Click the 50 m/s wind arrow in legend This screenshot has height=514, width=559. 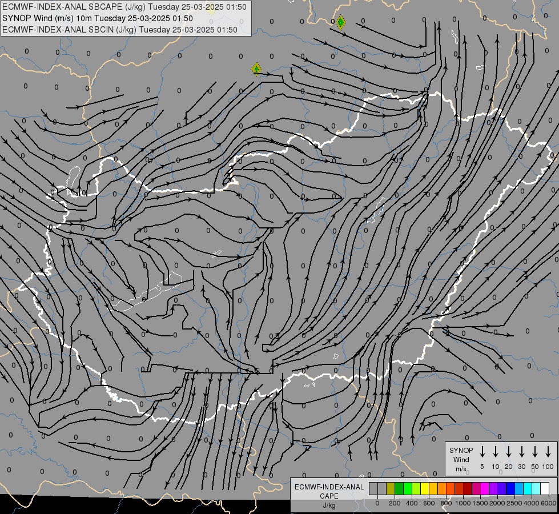click(535, 452)
